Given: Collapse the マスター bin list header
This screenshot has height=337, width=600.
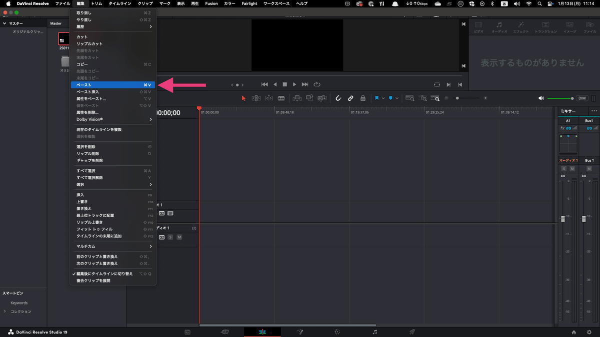Looking at the screenshot, I should pos(5,23).
